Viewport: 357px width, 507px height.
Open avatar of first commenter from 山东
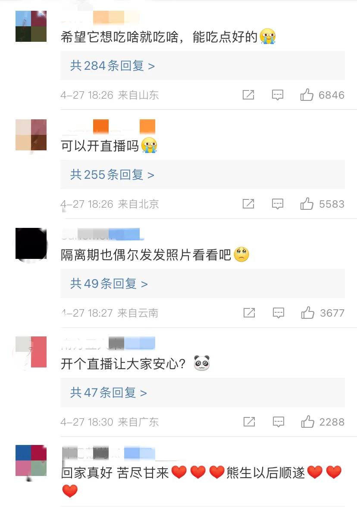31,26
